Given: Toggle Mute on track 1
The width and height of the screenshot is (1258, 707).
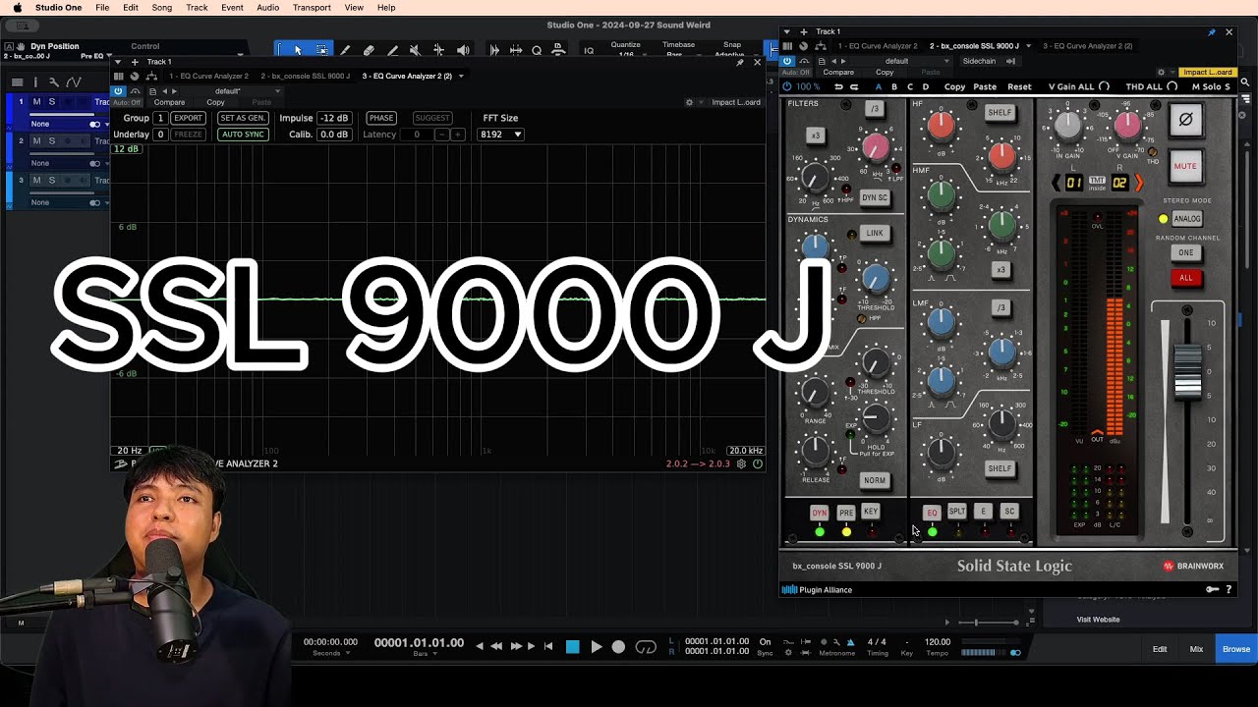Looking at the screenshot, I should tap(37, 102).
